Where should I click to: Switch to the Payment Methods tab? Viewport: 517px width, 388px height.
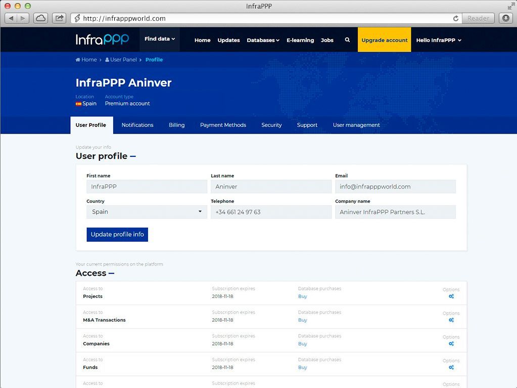pos(223,125)
